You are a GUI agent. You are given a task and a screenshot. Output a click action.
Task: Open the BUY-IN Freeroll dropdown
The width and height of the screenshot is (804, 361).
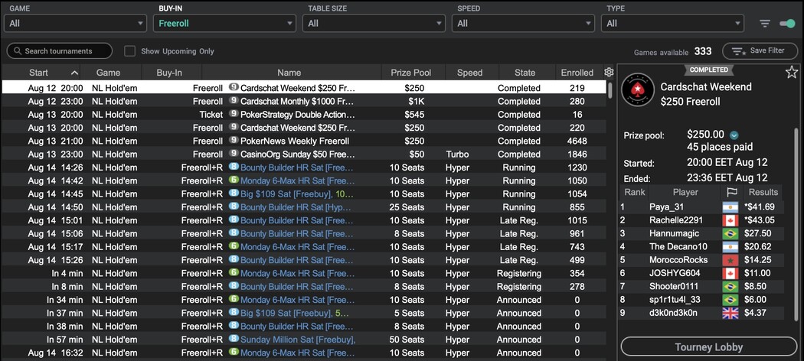point(224,23)
